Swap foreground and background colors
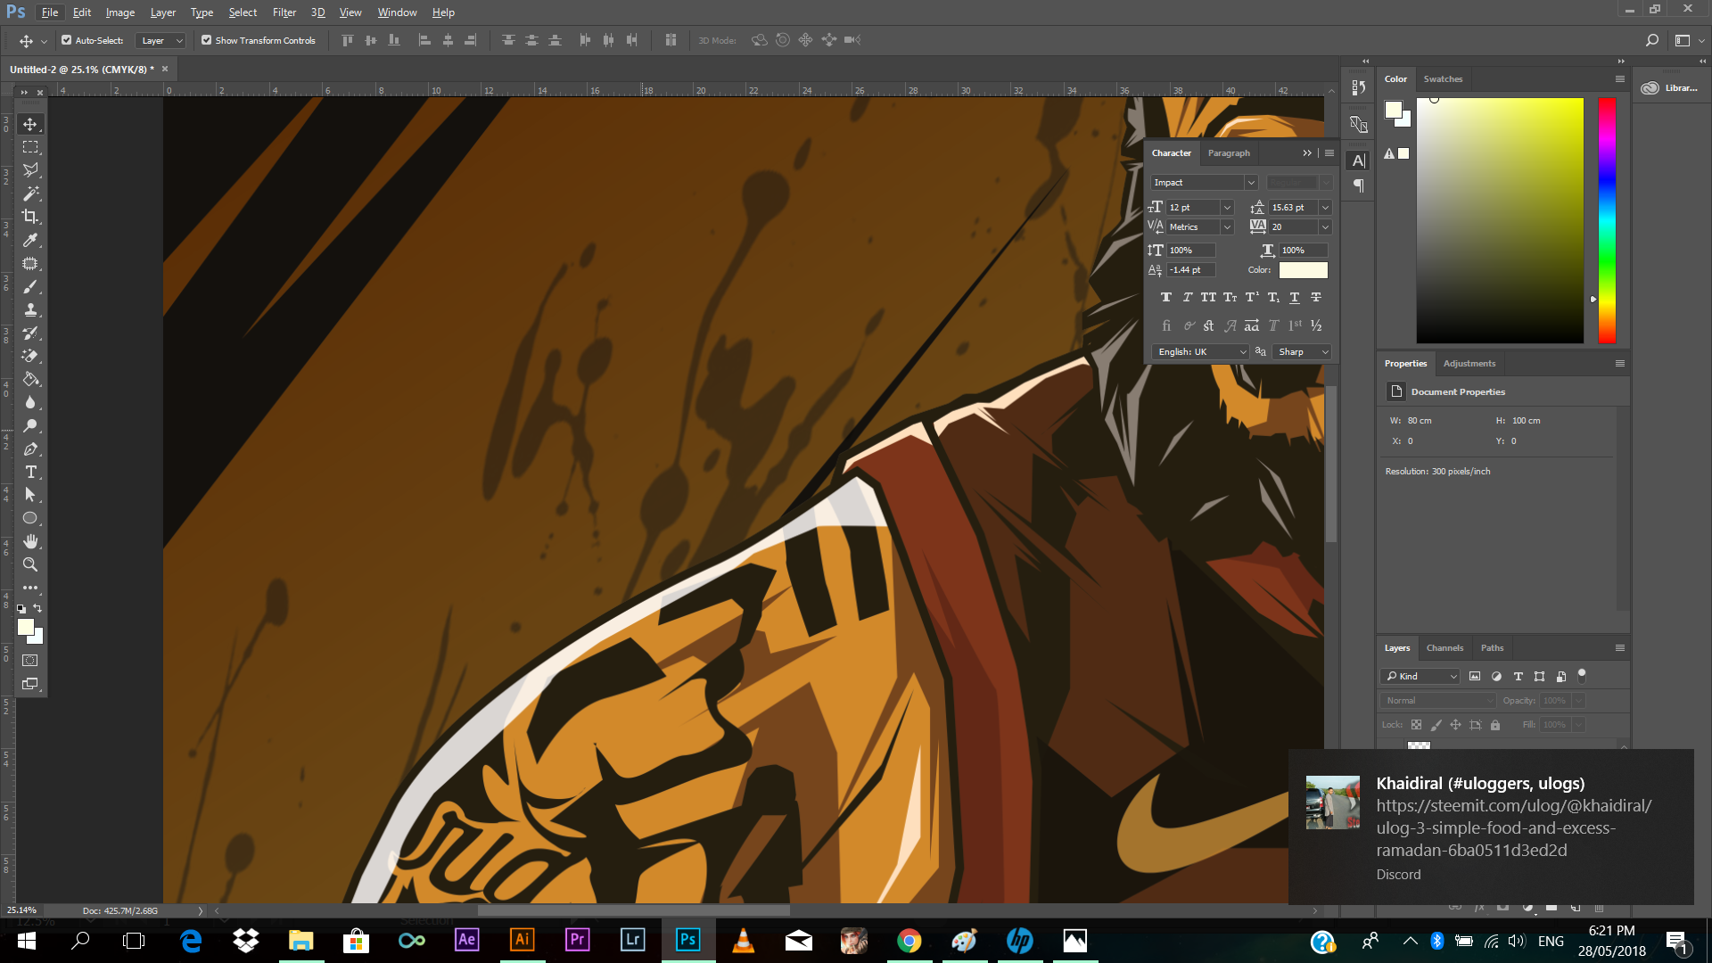Viewport: 1712px width, 963px height. pos(37,608)
